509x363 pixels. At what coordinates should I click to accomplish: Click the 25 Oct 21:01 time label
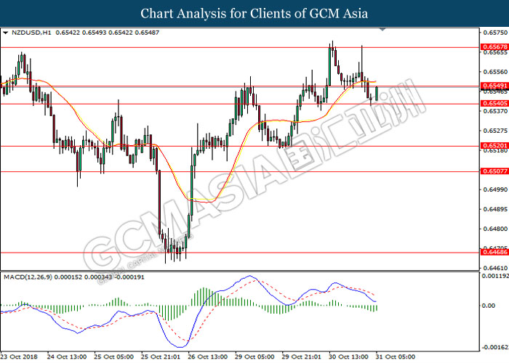click(x=161, y=357)
